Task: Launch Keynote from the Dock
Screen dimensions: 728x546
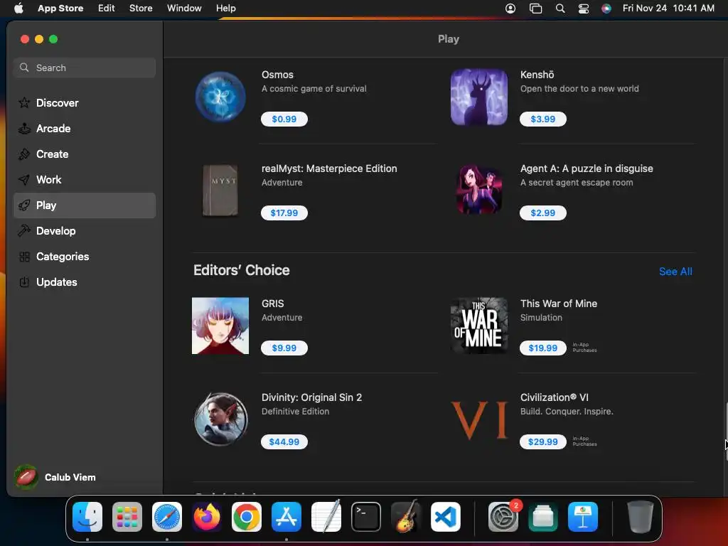Action: (x=583, y=517)
